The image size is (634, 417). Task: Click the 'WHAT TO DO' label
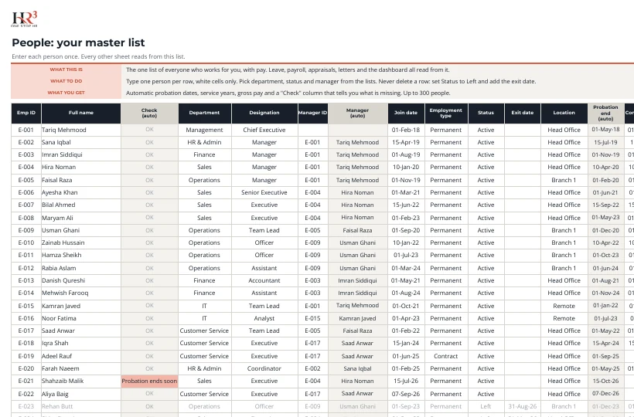coord(66,81)
